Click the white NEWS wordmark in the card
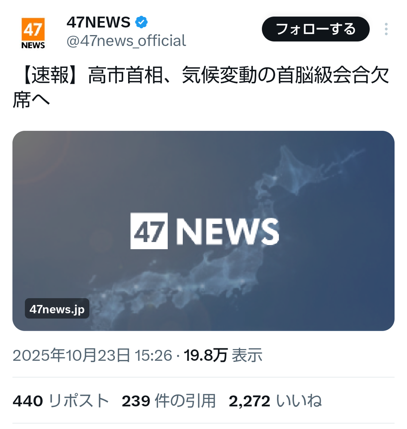The image size is (407, 429). [x=227, y=231]
